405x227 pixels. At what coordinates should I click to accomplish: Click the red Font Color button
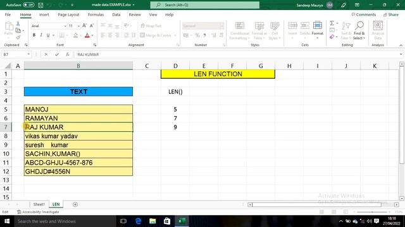(87, 35)
